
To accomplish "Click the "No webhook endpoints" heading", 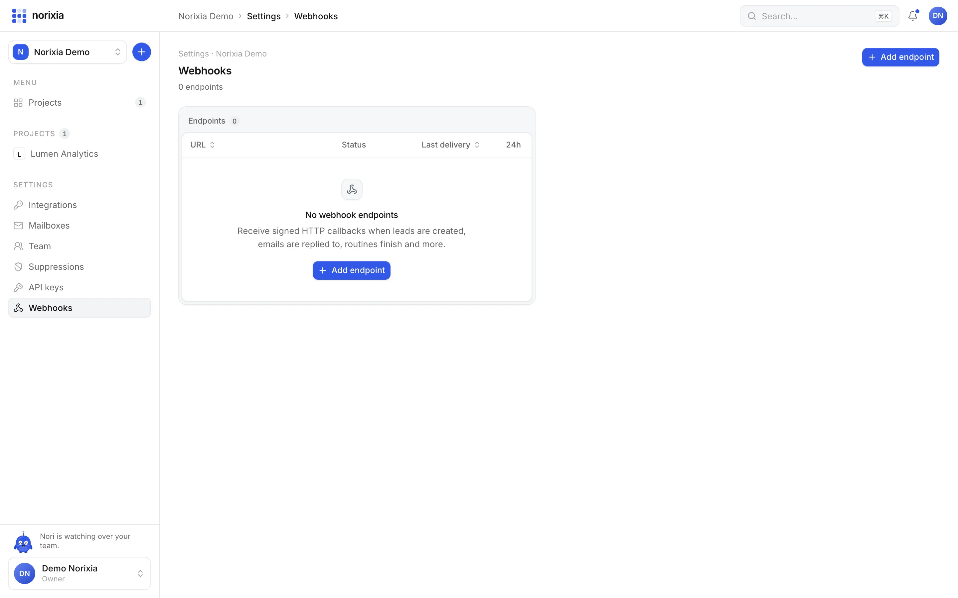I will [x=351, y=215].
